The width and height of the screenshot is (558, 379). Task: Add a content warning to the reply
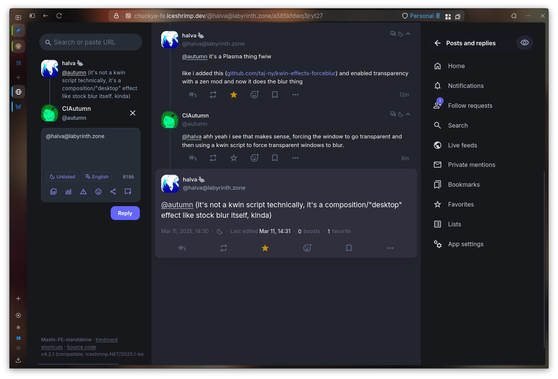click(x=83, y=192)
